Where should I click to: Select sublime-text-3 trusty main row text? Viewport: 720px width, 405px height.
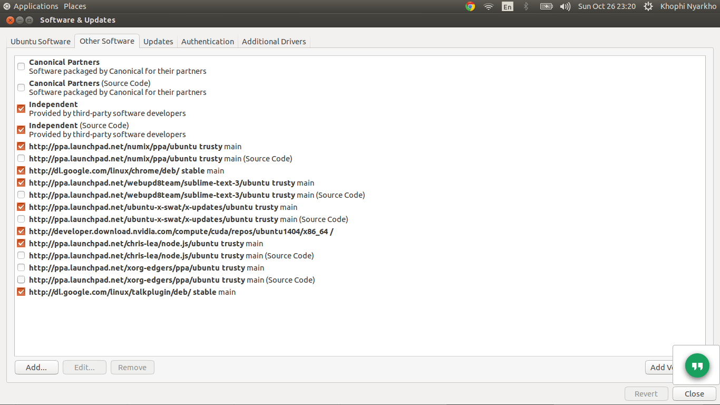click(171, 182)
